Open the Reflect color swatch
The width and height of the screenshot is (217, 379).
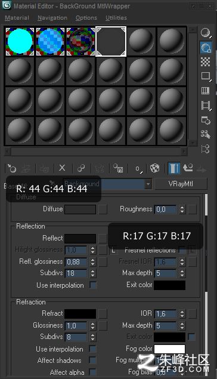click(x=80, y=238)
